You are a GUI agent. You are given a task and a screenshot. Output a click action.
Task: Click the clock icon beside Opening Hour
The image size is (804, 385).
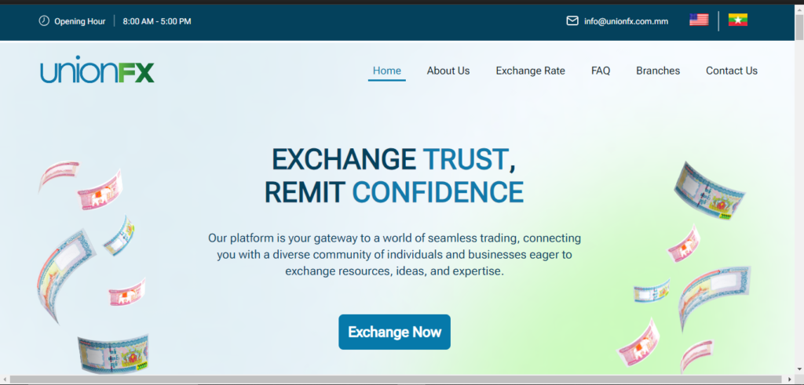click(x=44, y=21)
